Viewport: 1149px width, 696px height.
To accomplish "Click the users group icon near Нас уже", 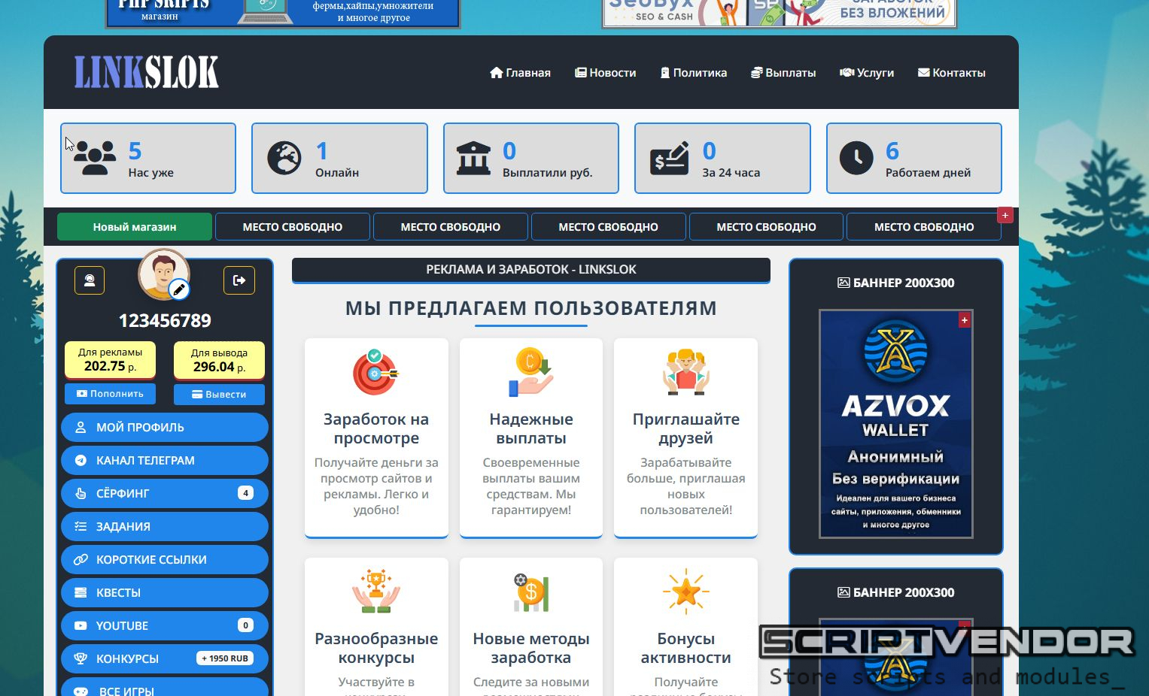I will 95,158.
